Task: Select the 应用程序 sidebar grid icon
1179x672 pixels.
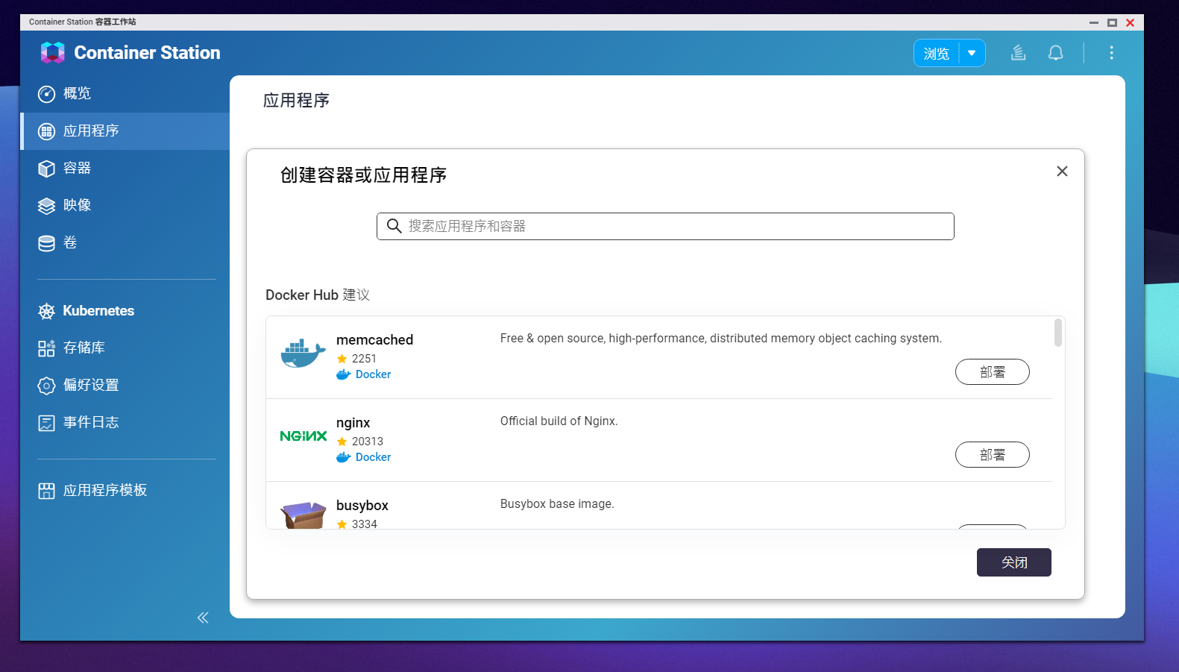Action: click(x=46, y=131)
